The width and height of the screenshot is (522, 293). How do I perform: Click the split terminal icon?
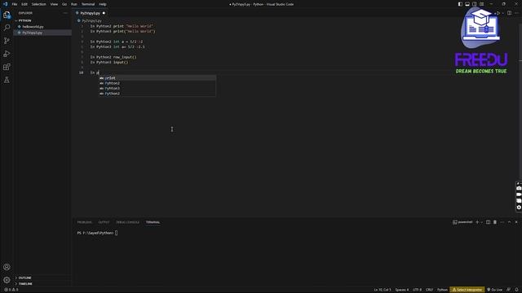click(x=488, y=222)
